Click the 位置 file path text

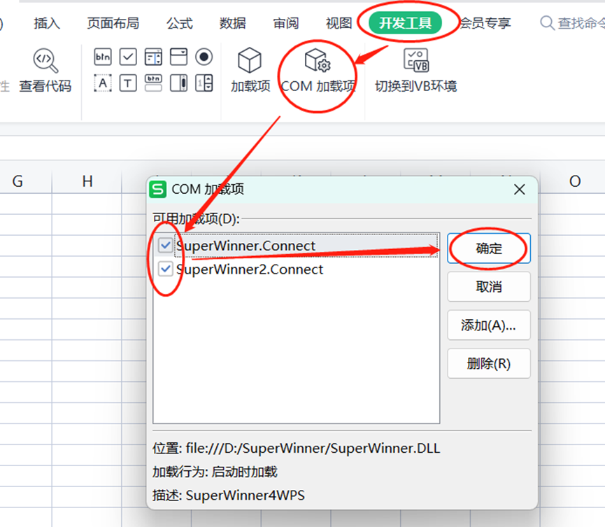(297, 448)
